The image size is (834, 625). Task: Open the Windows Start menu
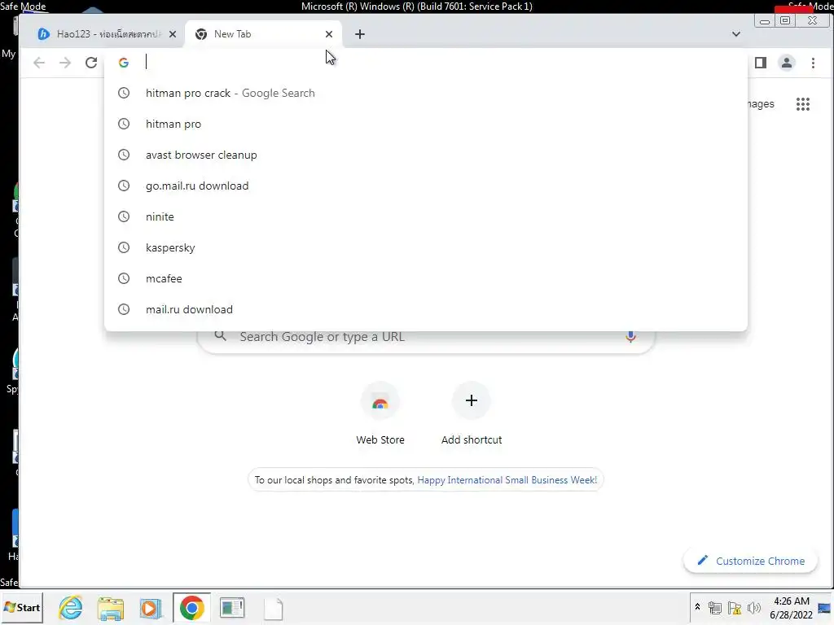(x=22, y=607)
